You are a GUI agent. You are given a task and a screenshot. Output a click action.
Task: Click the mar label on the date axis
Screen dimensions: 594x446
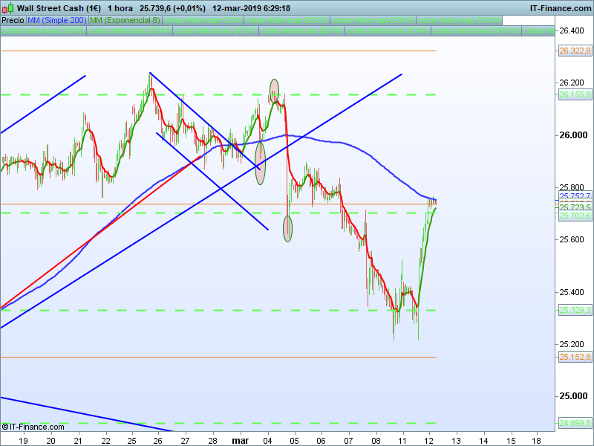(240, 441)
